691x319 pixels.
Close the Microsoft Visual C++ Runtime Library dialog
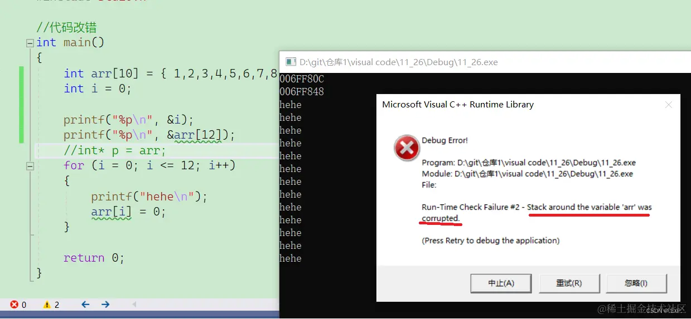[x=669, y=105]
